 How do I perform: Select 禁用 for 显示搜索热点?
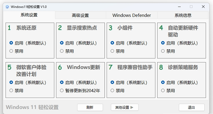62,51
